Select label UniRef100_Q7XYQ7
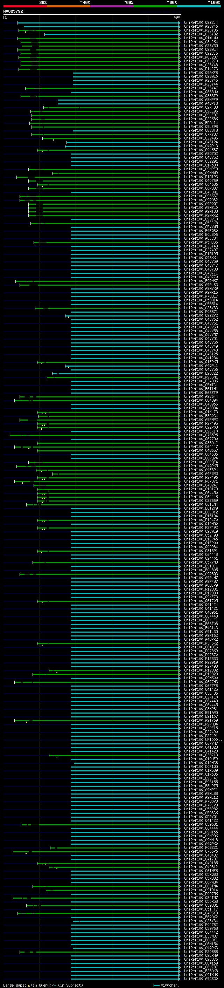The width and height of the screenshot is (224, 988). (201, 135)
